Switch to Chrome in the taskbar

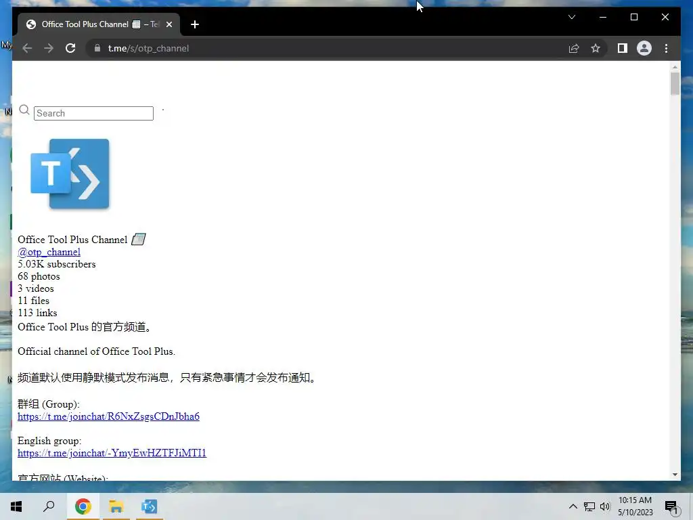pos(83,506)
